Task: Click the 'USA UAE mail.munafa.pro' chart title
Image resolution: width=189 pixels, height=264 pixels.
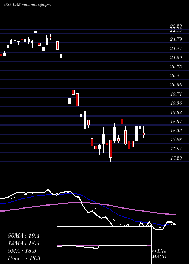Action: tap(28, 5)
